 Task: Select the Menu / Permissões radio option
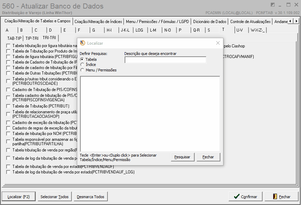point(82,70)
